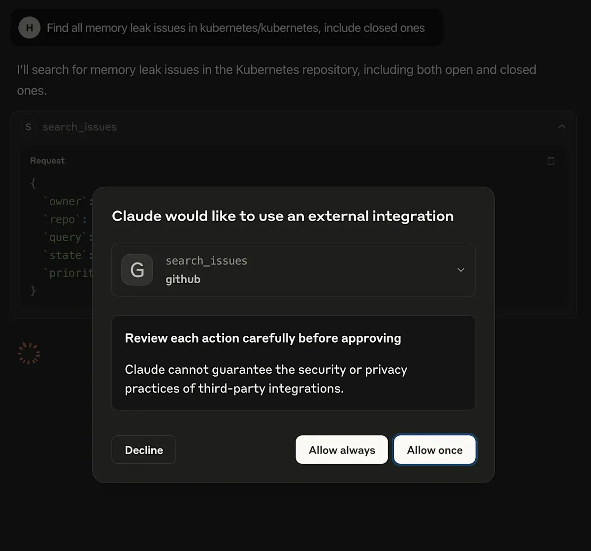
Task: Choose Allow always for this integration
Action: [x=342, y=450]
